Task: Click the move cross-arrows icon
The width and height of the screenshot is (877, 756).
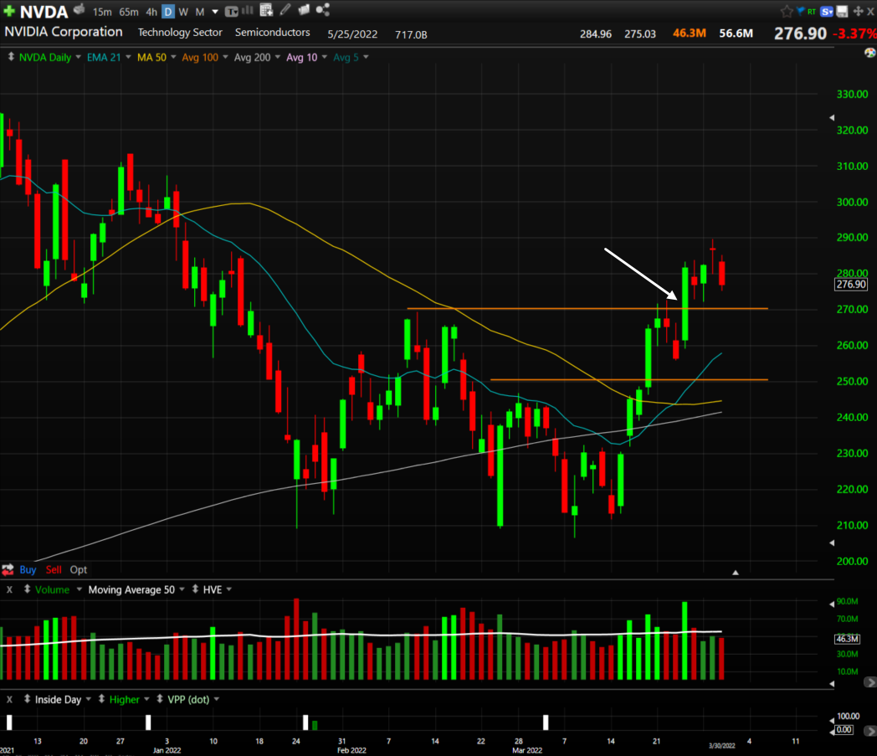Action: 858,11
